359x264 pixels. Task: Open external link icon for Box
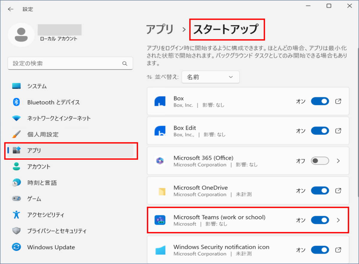pyautogui.click(x=338, y=101)
